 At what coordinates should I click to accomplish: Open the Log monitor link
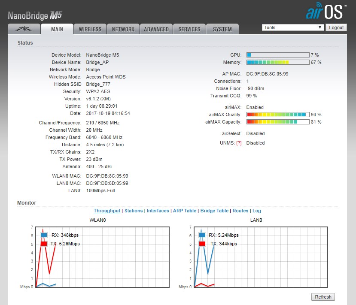[x=257, y=211]
